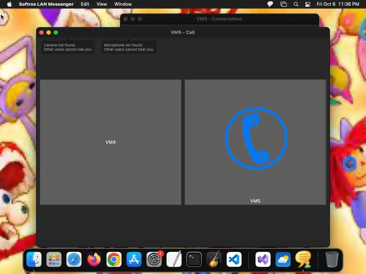Viewport: 366px width, 274px height.
Task: Bring VM5 - Conversation window to front
Action: pos(219,19)
